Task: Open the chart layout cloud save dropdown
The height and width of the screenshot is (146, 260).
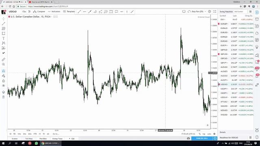Action: (x=197, y=12)
